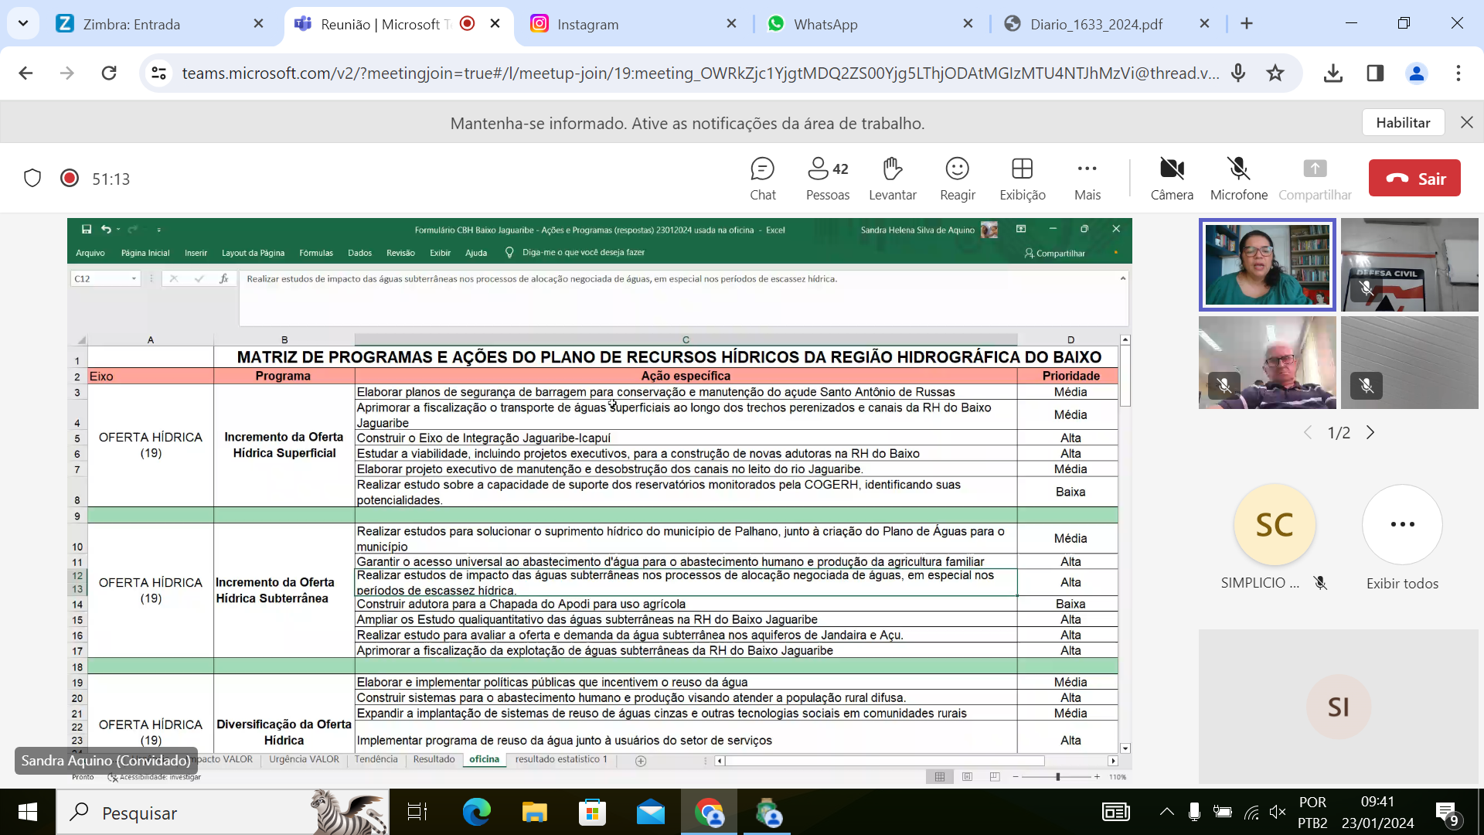Open File Explorer from taskbar

(534, 812)
